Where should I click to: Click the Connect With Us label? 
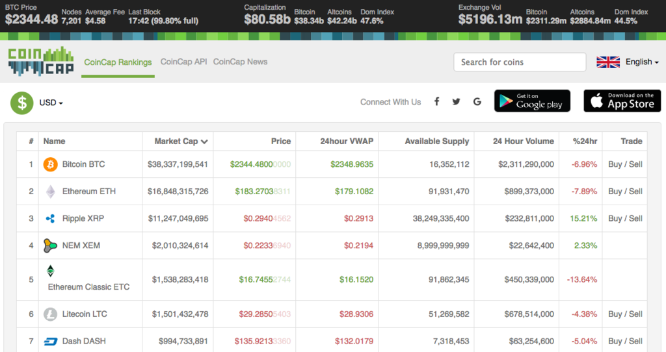coord(390,102)
